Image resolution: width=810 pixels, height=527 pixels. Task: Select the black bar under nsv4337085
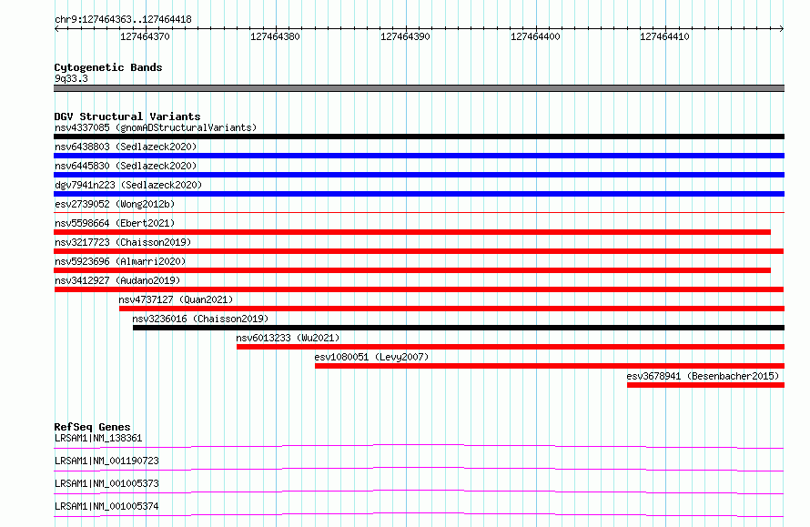click(x=419, y=137)
